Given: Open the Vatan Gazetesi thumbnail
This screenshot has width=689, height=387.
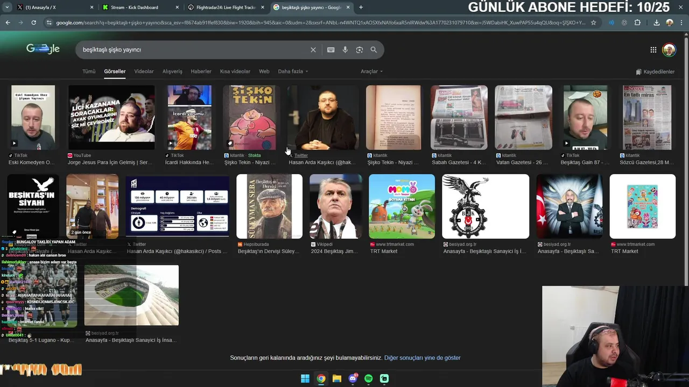Looking at the screenshot, I should point(523,117).
